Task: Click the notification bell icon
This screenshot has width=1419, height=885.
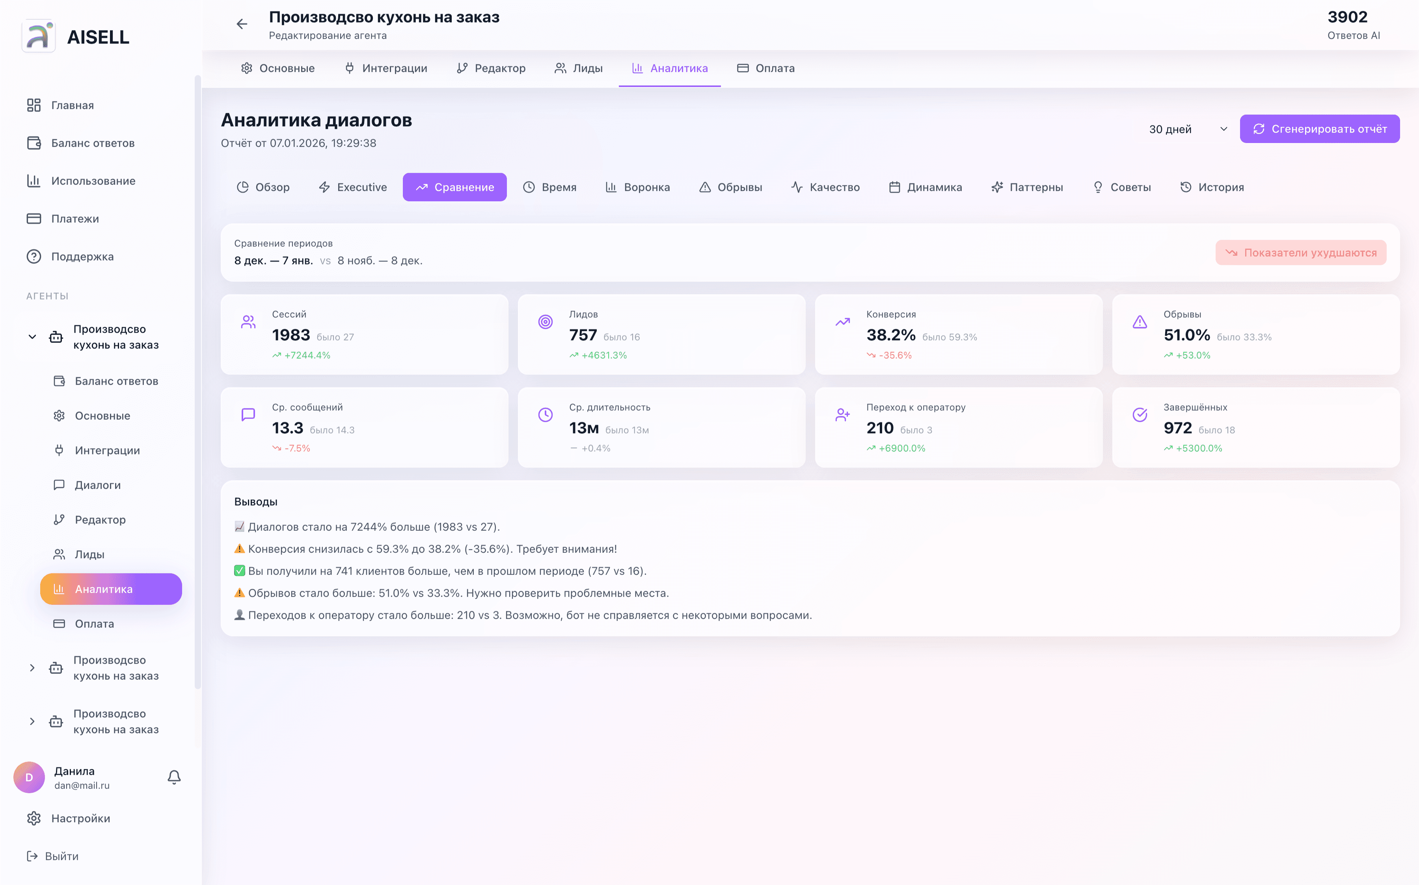Action: point(174,777)
